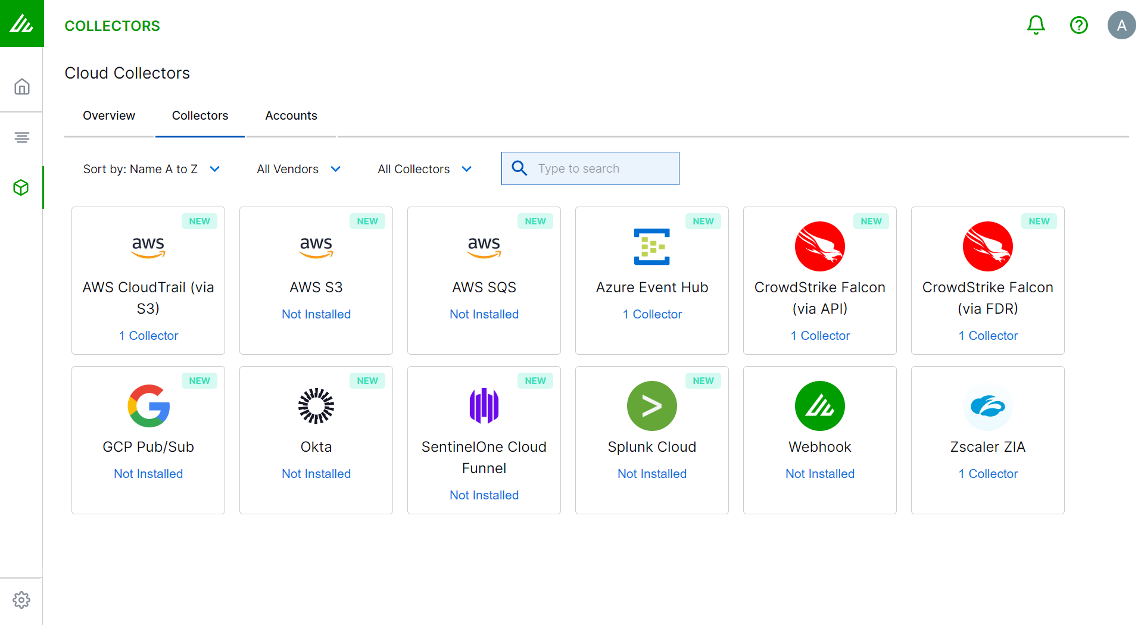Select the cube Collectors sidebar icon
Screen dimensions: 1138x625
pyautogui.click(x=21, y=187)
